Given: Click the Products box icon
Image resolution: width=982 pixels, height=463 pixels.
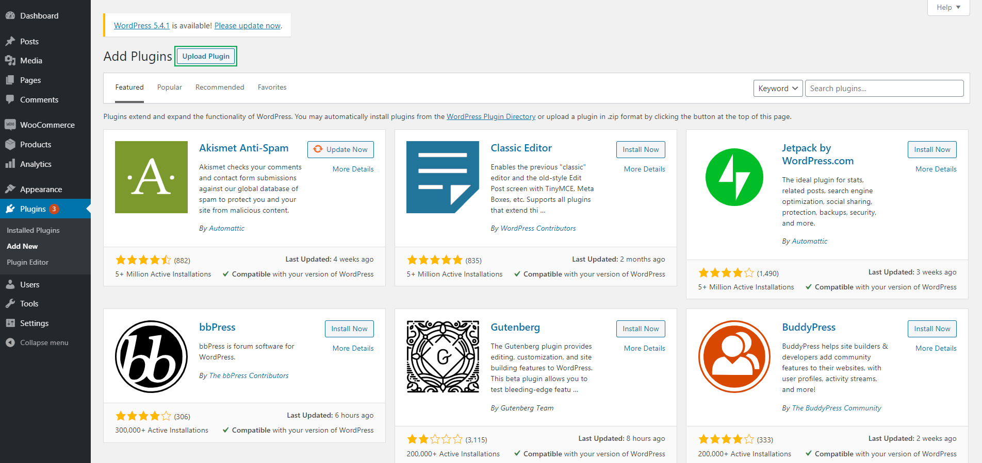Looking at the screenshot, I should click(10, 144).
